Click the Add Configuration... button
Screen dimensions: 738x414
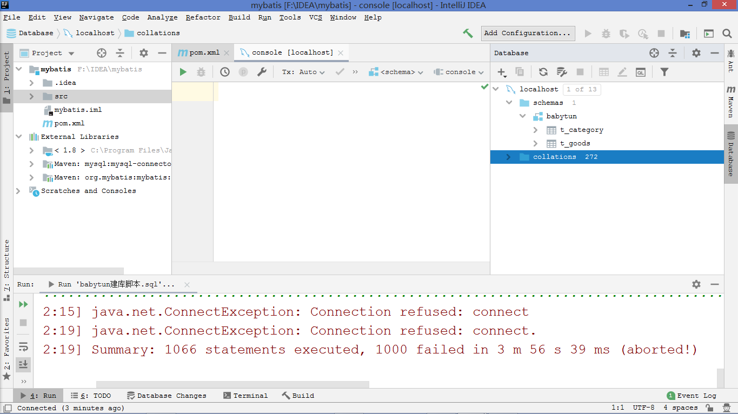528,33
